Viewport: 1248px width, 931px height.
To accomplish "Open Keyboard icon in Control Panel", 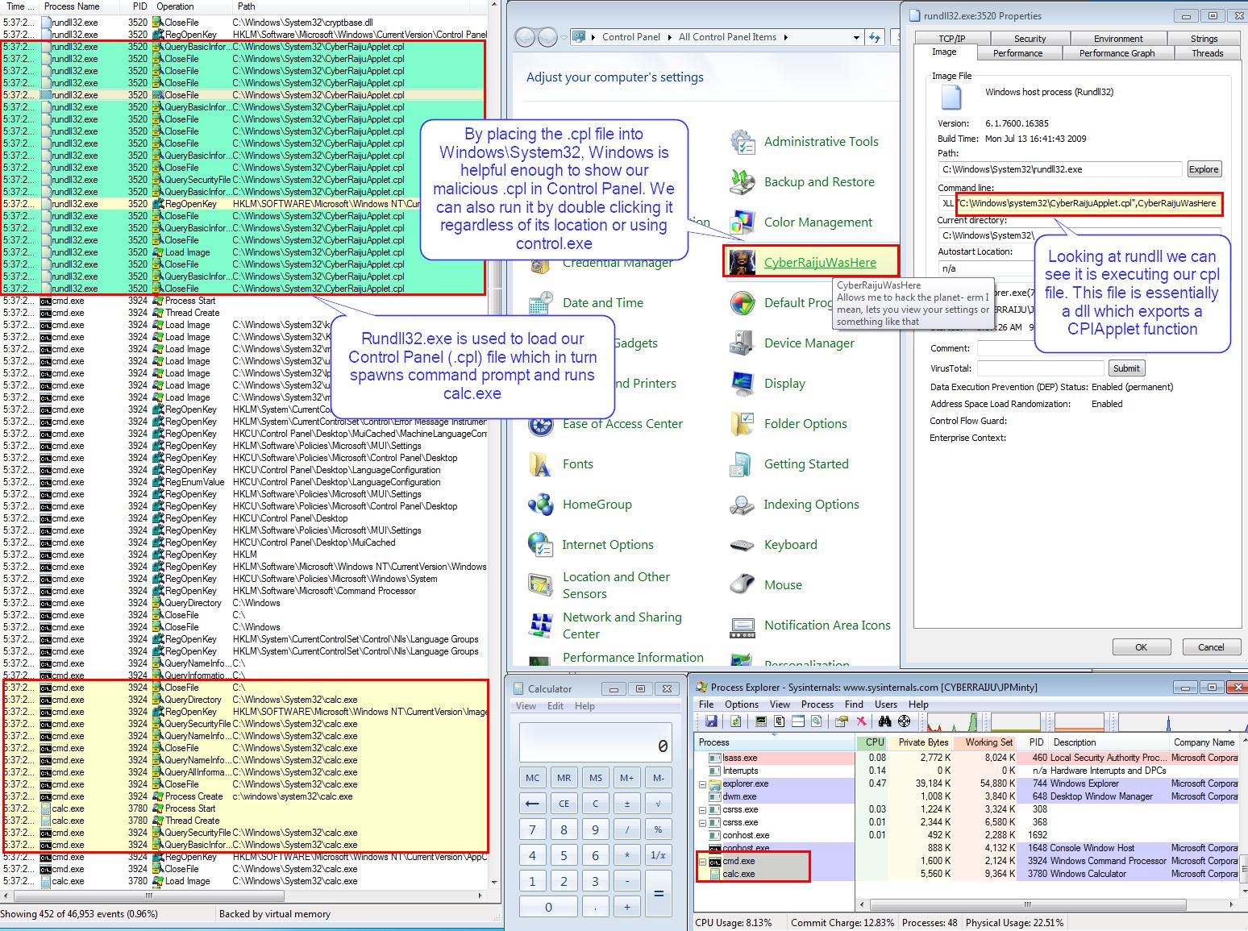I will point(742,545).
